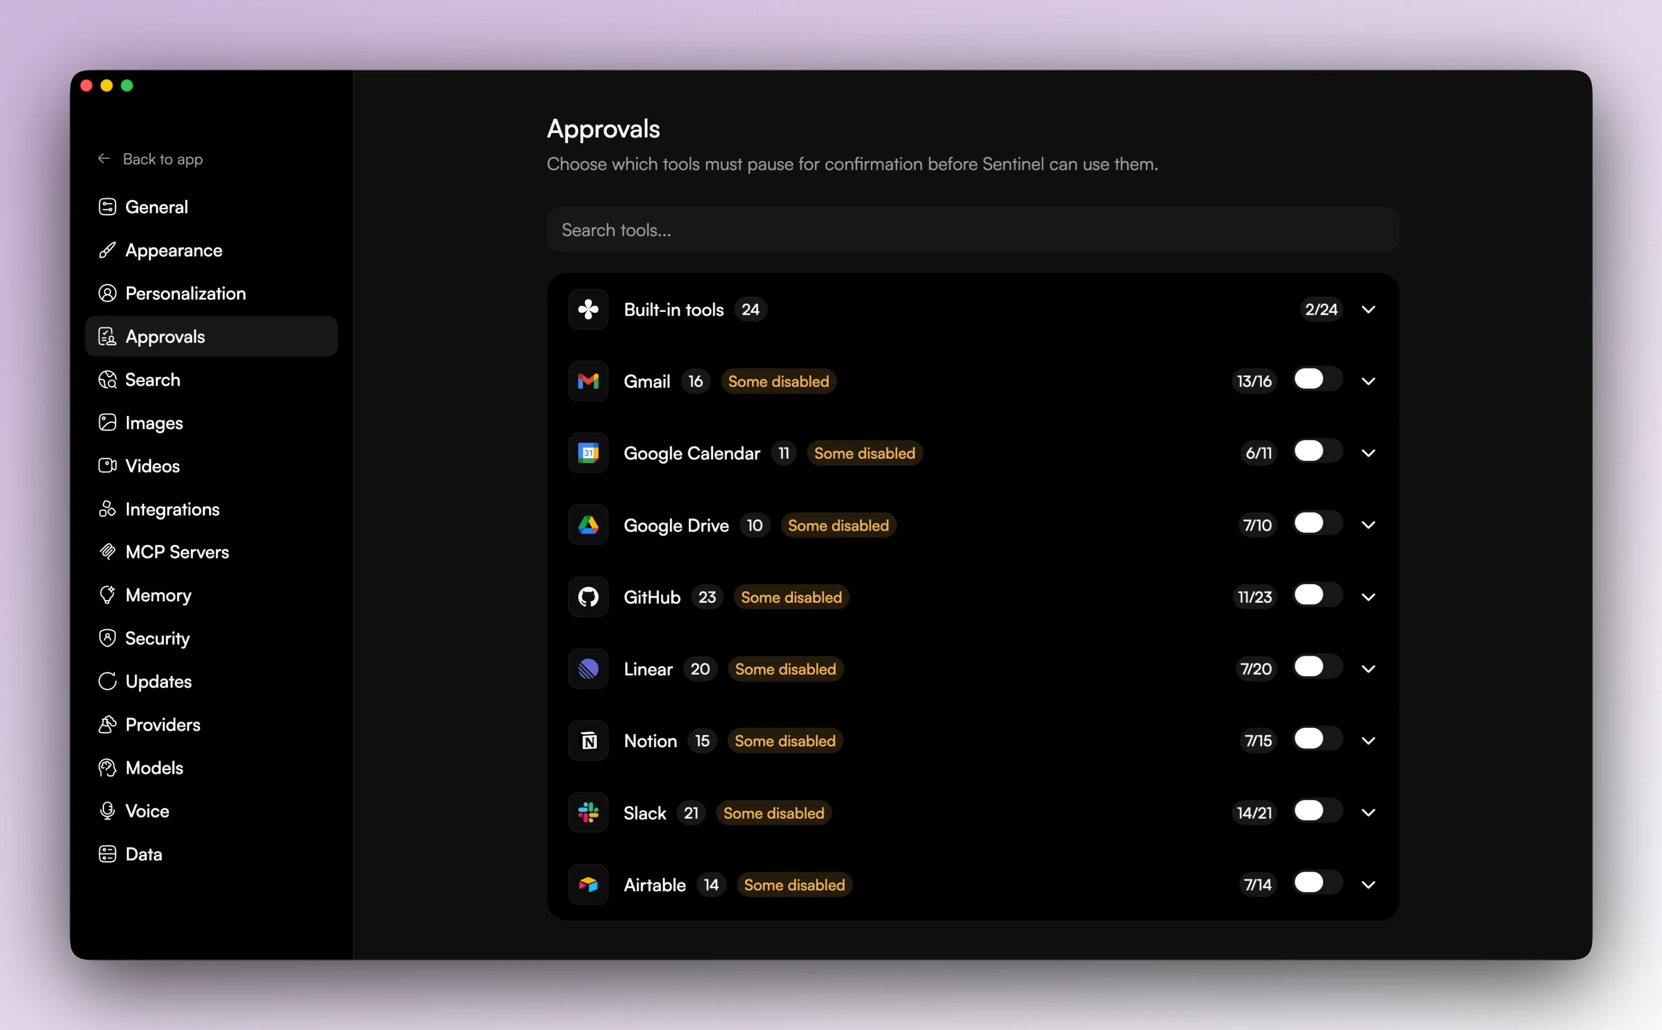Expand the Google Drive tools chevron
Screen dimensions: 1662x1030
[1368, 525]
